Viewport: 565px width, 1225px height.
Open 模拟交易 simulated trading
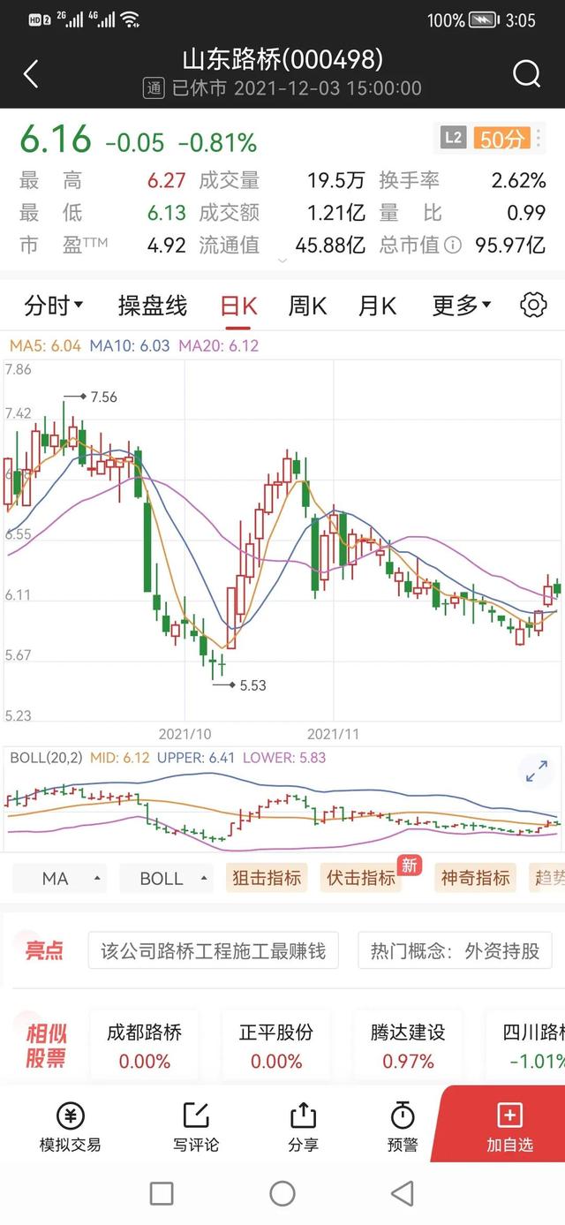[71, 1129]
